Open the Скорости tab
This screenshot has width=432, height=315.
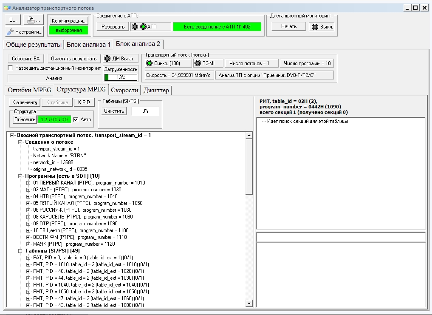(x=124, y=90)
